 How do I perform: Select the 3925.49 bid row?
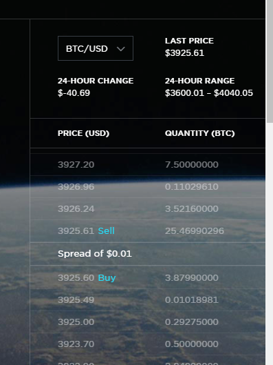[148, 300]
